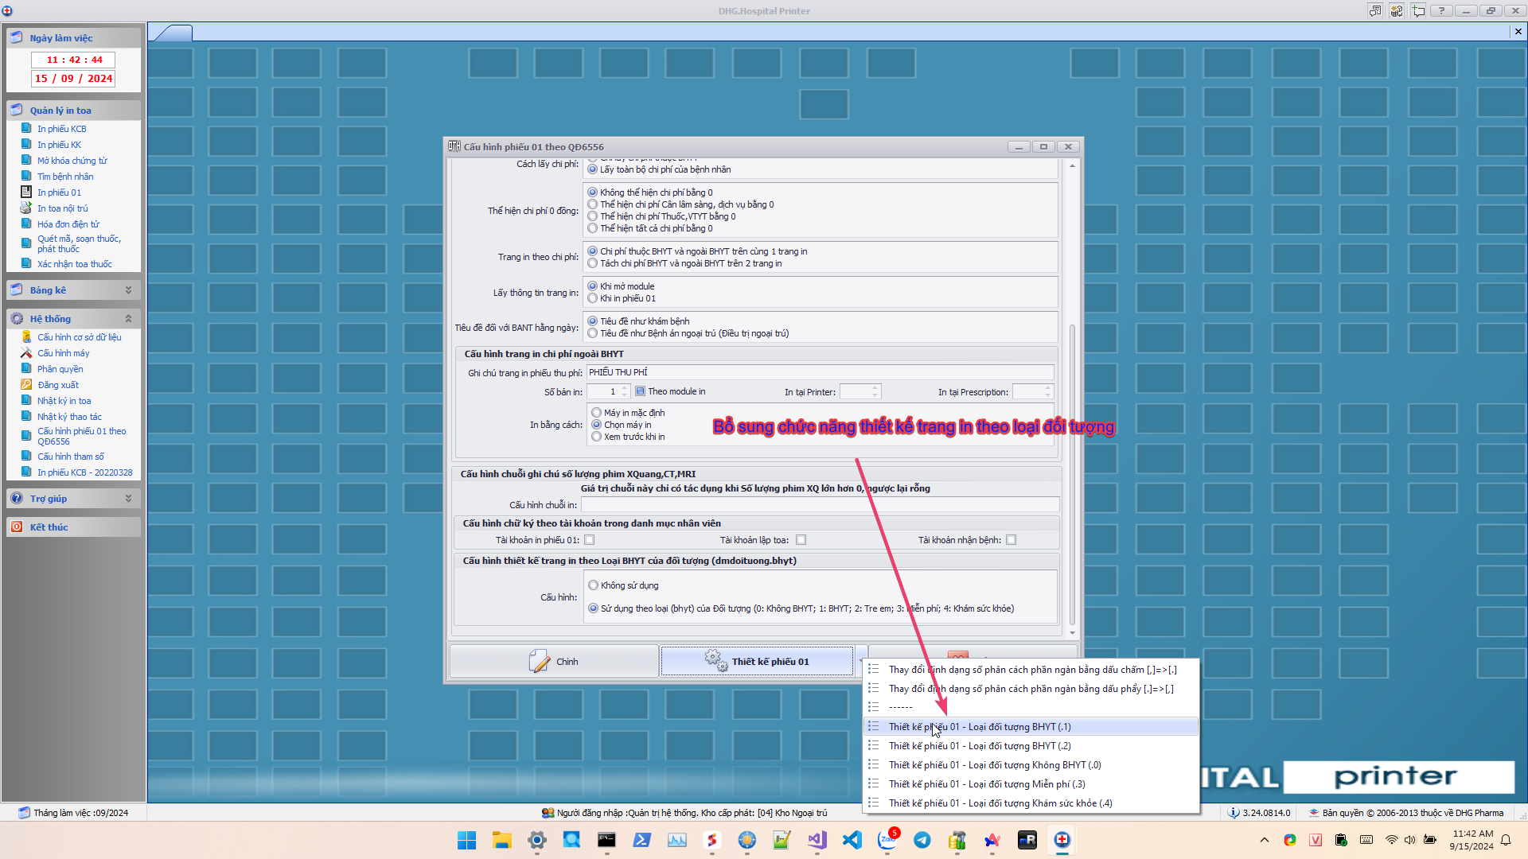This screenshot has width=1528, height=859.
Task: Open Cấu hình cơ sở dữ liệu icon
Action: coord(26,336)
